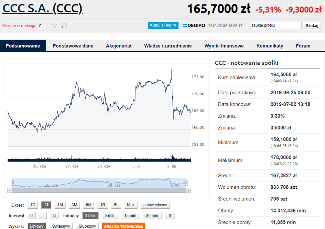325x229 pixels.
Task: Click the add-to-portfolio wallet icon
Action: (x=64, y=25)
